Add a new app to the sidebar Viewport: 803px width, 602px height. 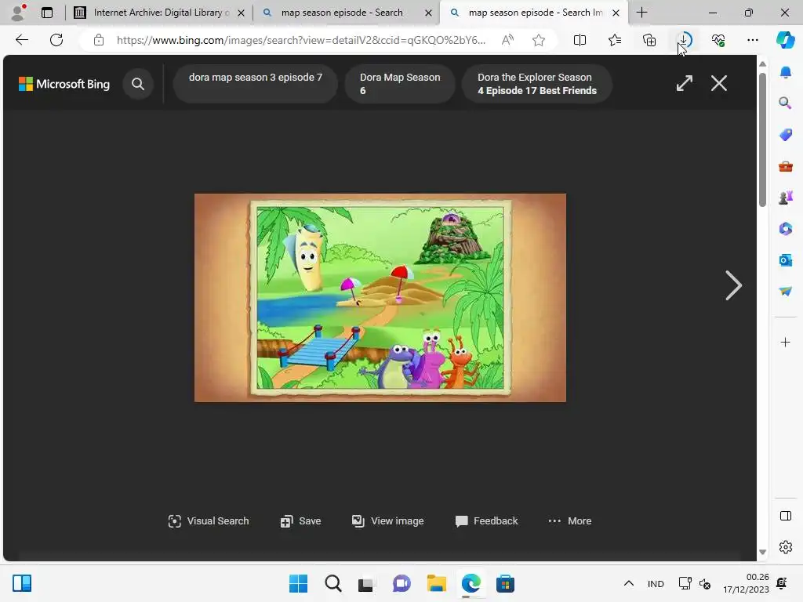coord(786,342)
